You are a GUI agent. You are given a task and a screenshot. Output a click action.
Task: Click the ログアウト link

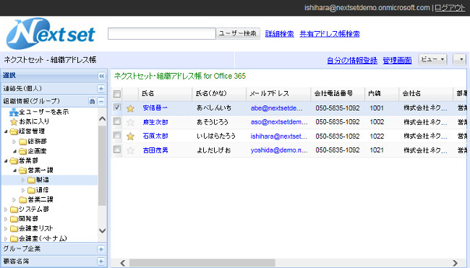(450, 8)
